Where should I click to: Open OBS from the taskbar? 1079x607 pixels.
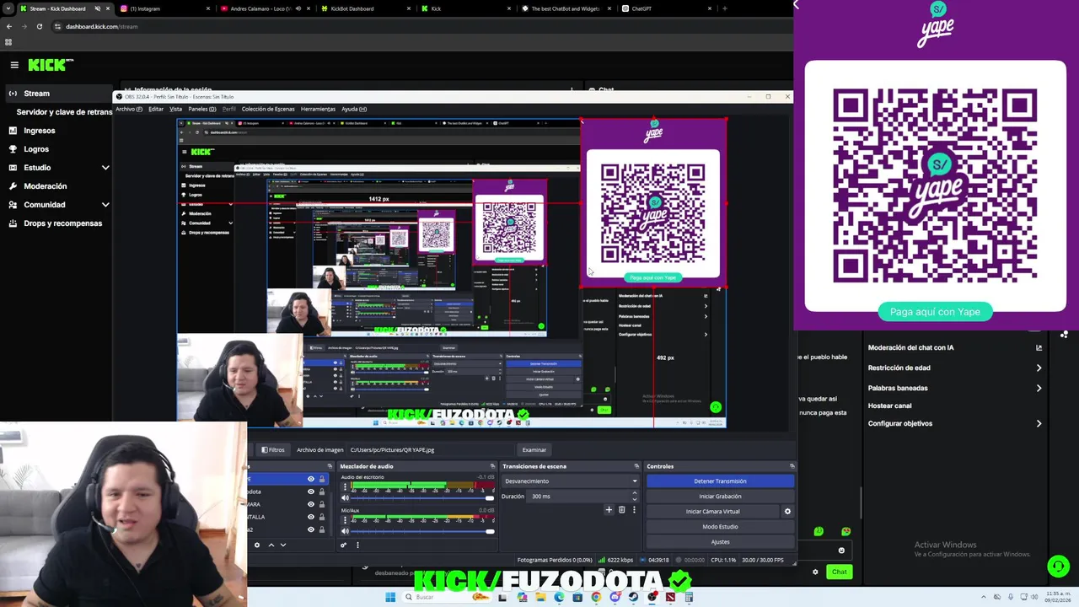tap(652, 597)
